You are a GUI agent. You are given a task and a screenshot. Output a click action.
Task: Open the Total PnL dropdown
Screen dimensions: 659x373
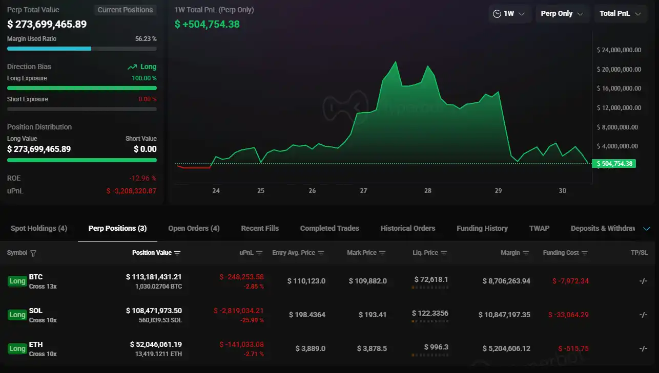pos(620,13)
